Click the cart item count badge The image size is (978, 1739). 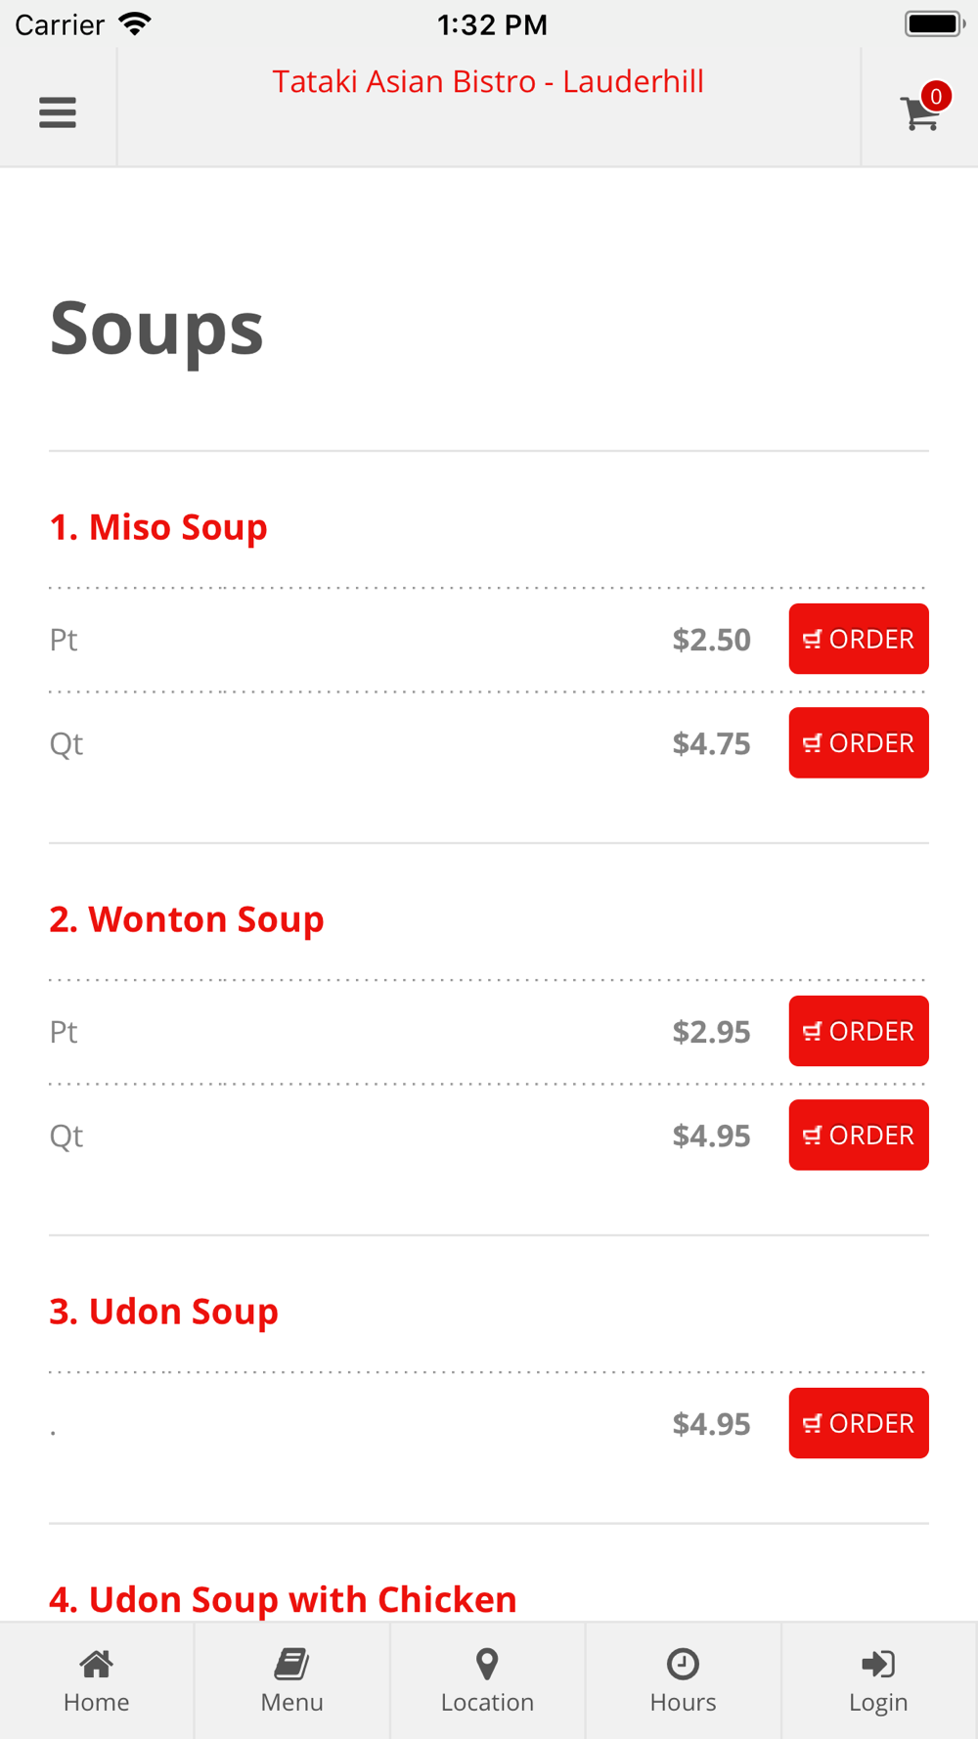[x=936, y=96]
